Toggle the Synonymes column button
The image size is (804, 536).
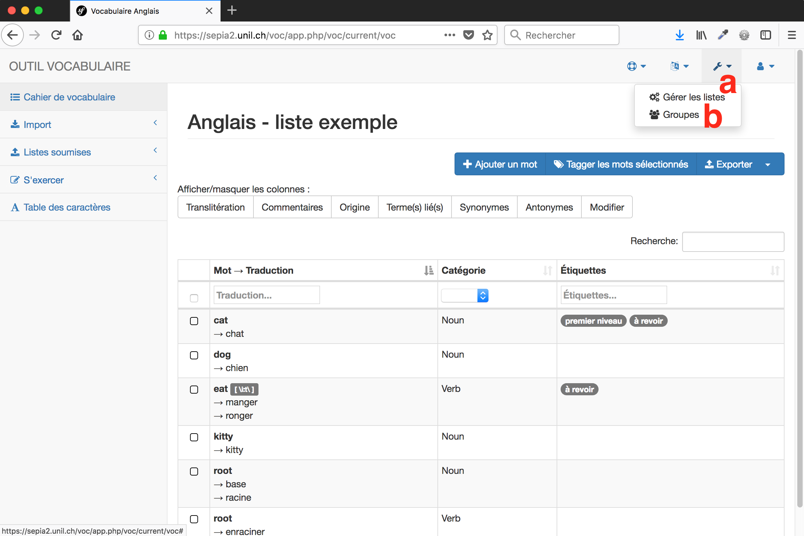point(484,207)
